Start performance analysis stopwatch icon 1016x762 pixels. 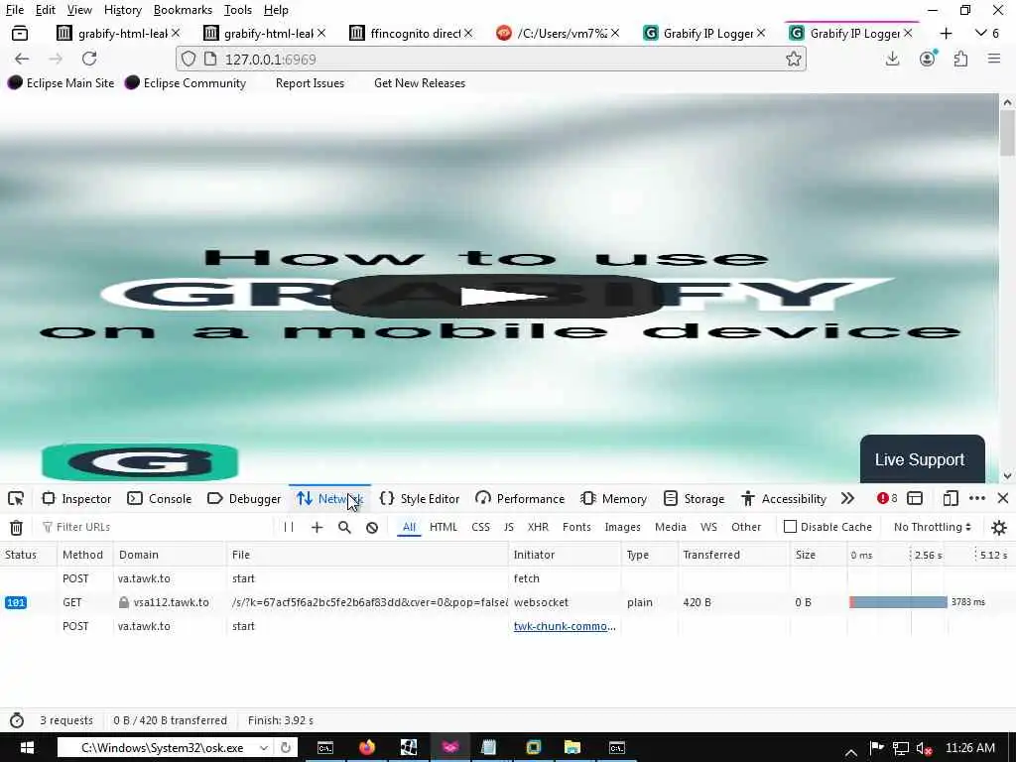tap(17, 720)
